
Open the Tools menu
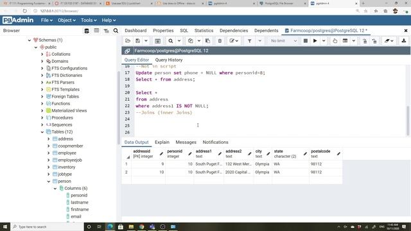[x=89, y=20]
